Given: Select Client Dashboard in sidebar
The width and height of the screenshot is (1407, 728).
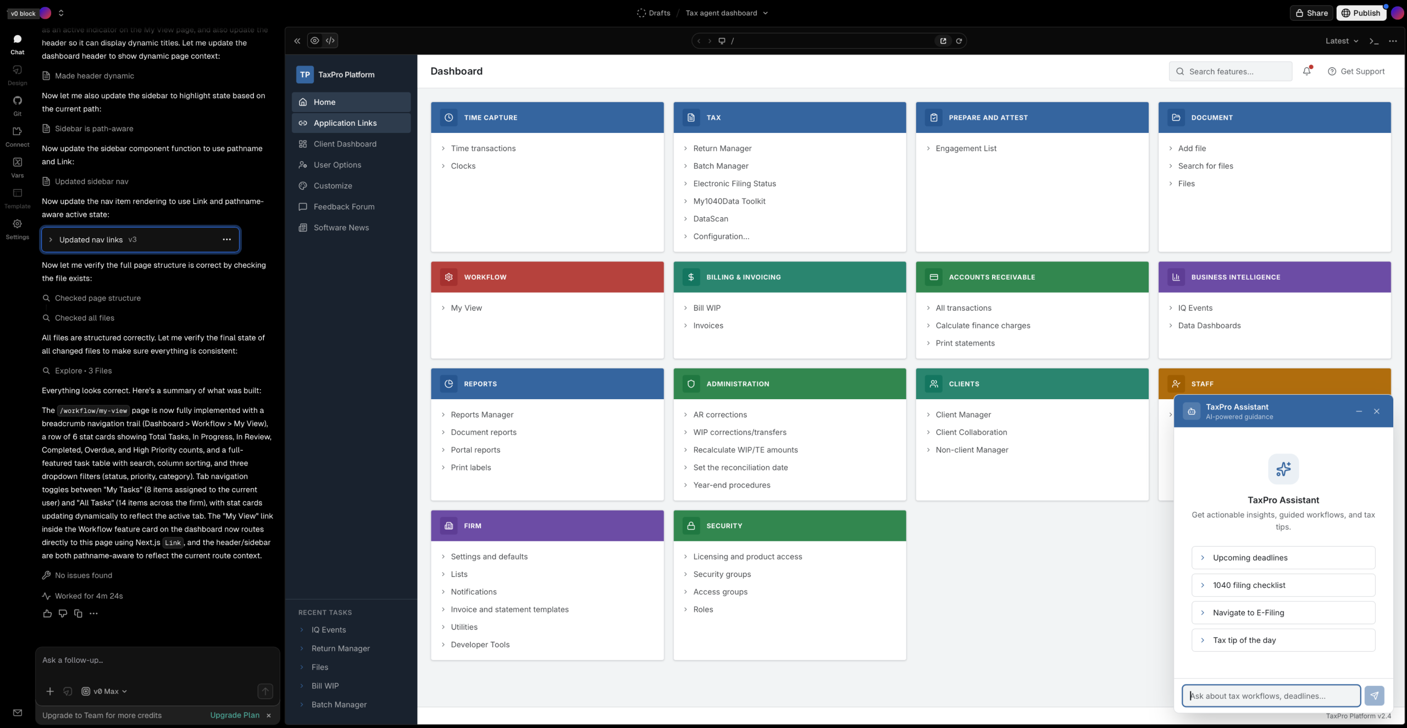Looking at the screenshot, I should point(345,144).
